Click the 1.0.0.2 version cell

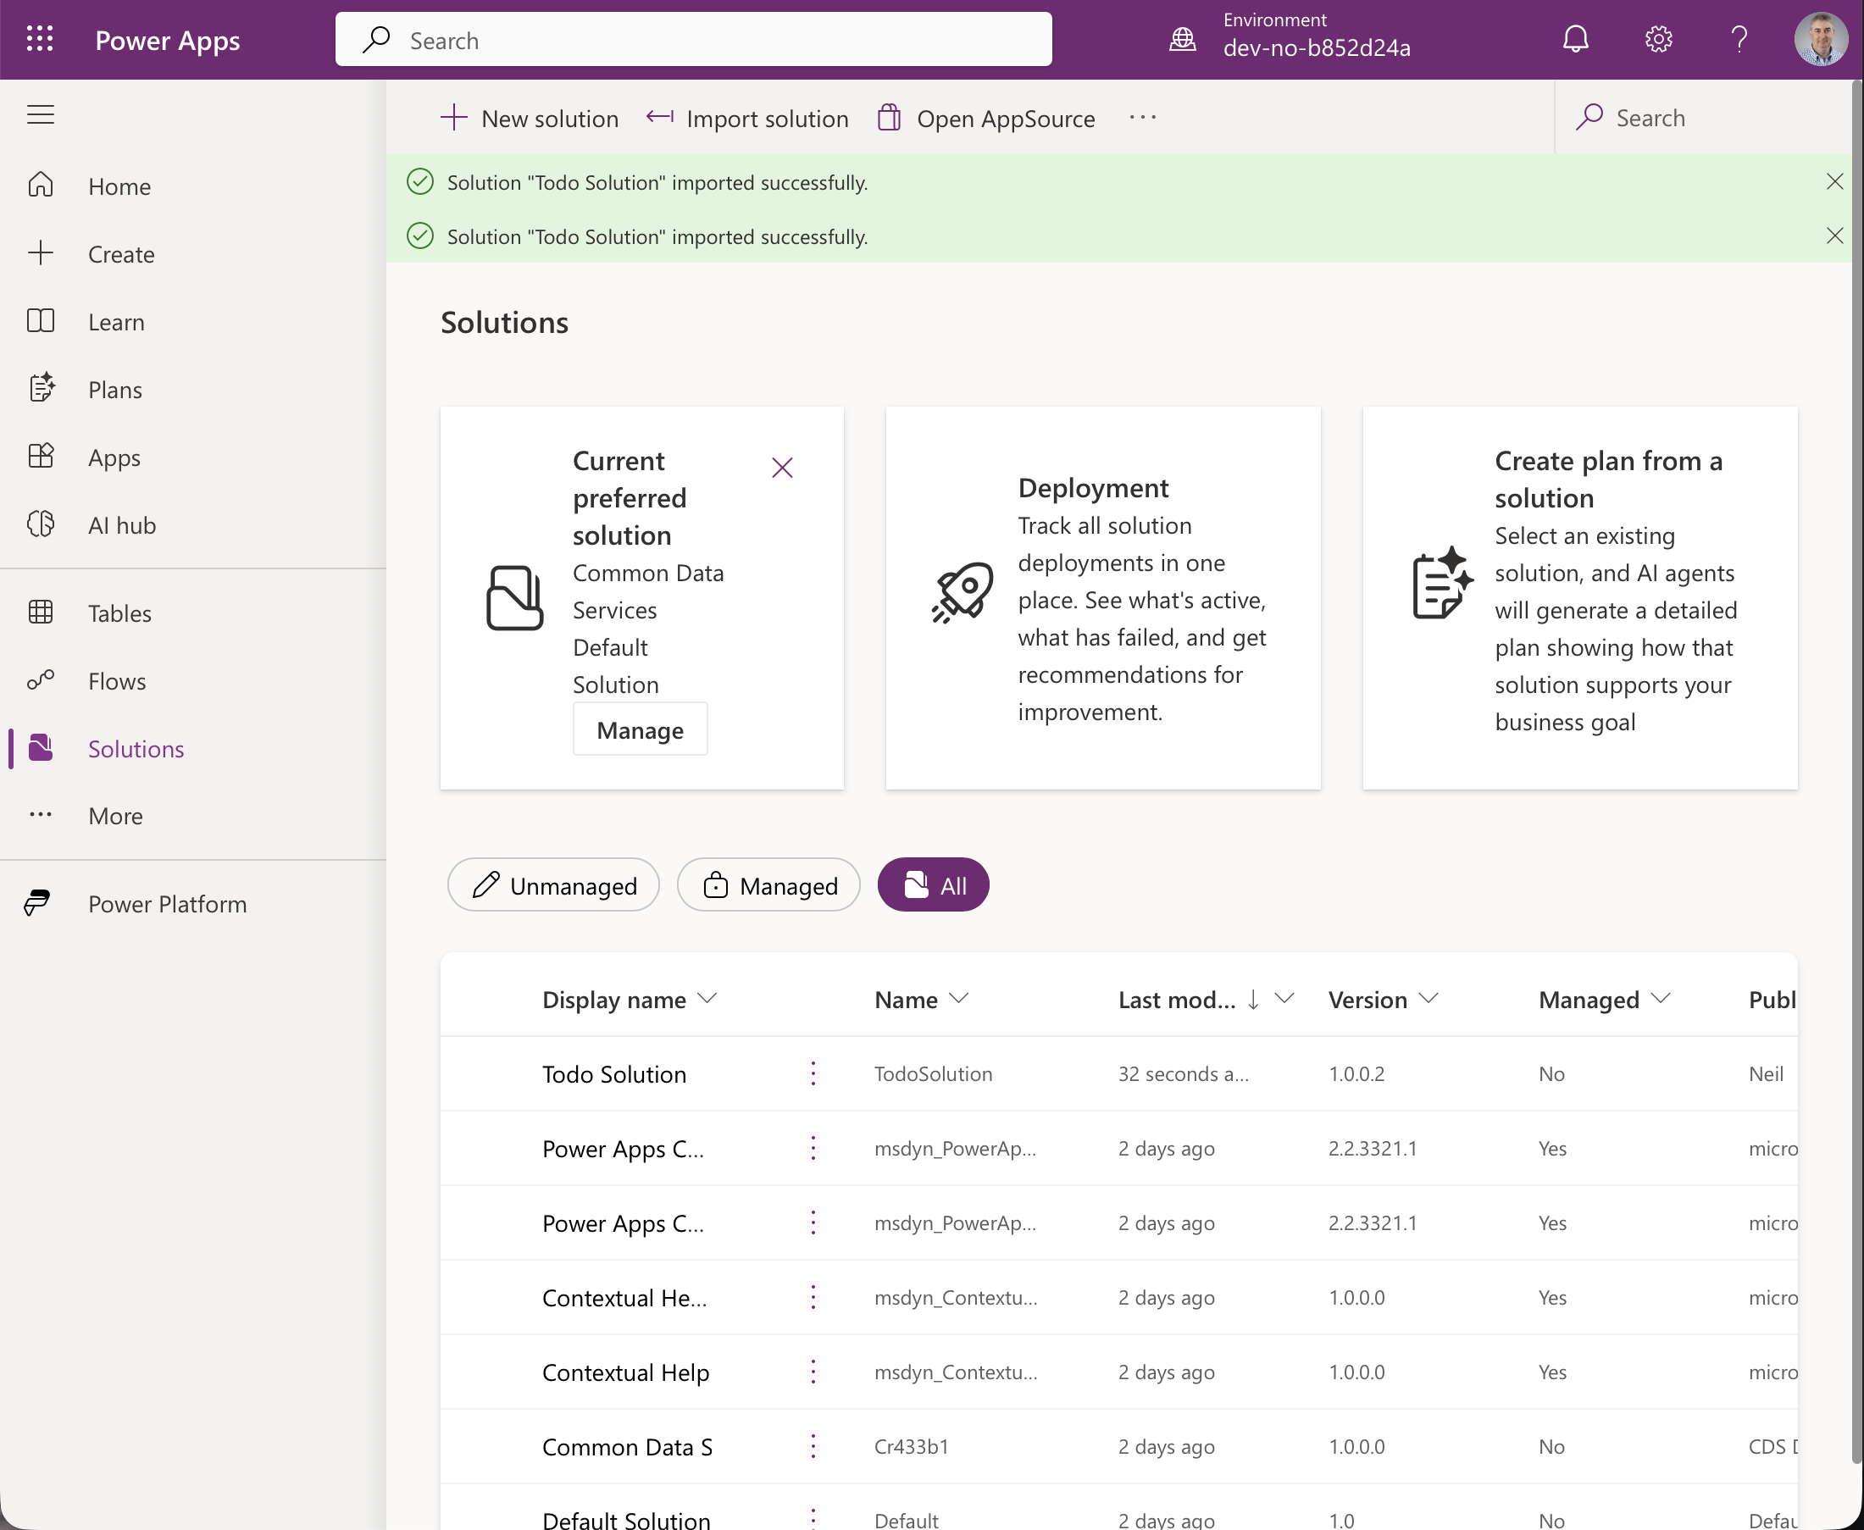pyautogui.click(x=1356, y=1073)
